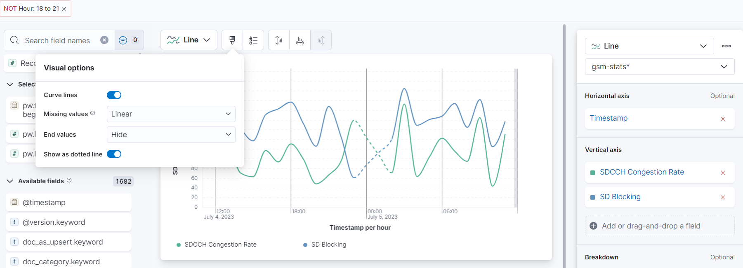Focus the Search field names input
743x268 pixels.
tap(58, 40)
